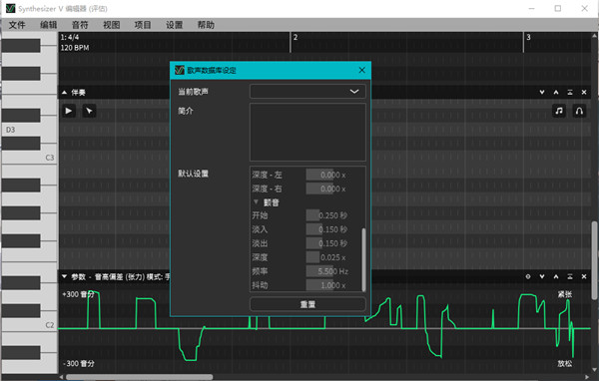Click the circular settings icon in 参数 panel header
The image size is (599, 381).
click(x=528, y=277)
